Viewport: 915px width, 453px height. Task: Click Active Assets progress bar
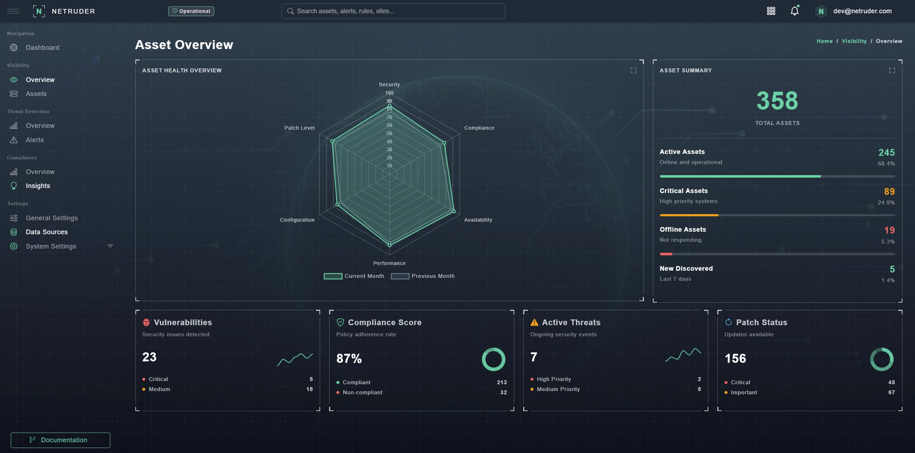(777, 176)
